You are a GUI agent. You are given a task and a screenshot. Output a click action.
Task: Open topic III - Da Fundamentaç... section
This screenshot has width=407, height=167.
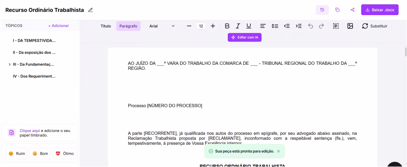(34, 64)
